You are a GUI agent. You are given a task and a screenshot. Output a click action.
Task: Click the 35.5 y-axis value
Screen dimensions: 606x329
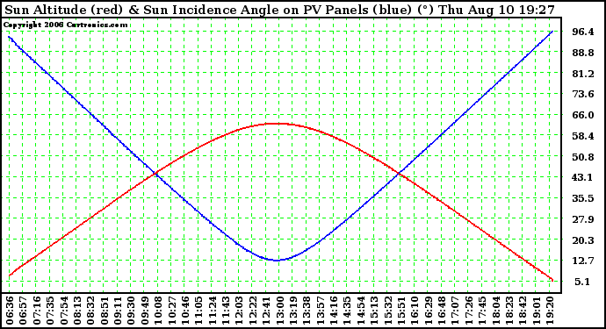[583, 198]
